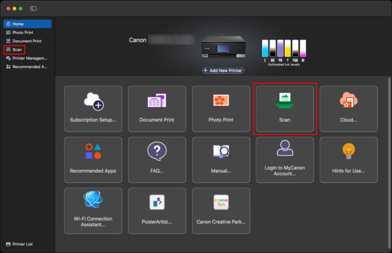Click the Add New Printer button

pos(223,70)
